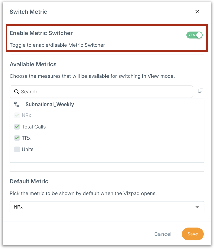
Task: Disable the Enable Metric Switcher toggle
Action: tap(194, 35)
